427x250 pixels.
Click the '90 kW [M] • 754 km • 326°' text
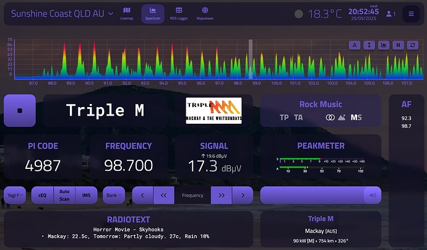click(x=321, y=241)
